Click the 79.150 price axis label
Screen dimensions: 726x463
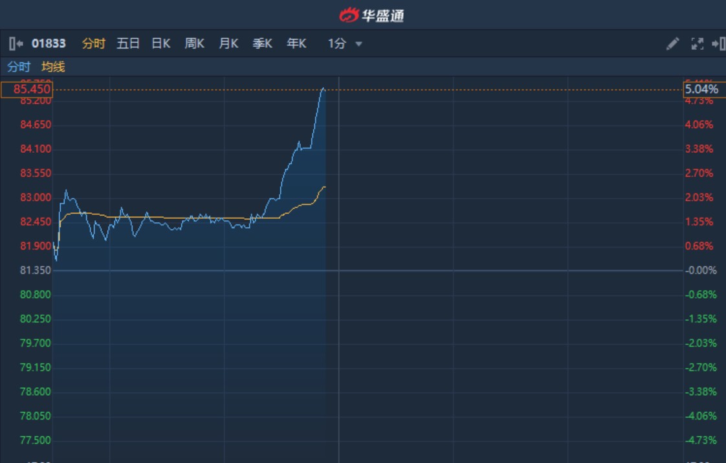pos(36,368)
